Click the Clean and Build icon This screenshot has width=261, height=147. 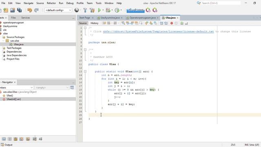92,10
